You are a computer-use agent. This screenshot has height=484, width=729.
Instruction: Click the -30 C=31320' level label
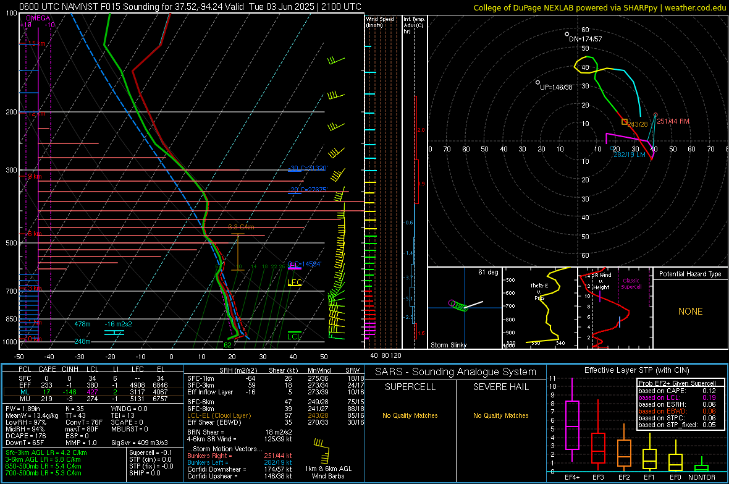[x=308, y=168]
